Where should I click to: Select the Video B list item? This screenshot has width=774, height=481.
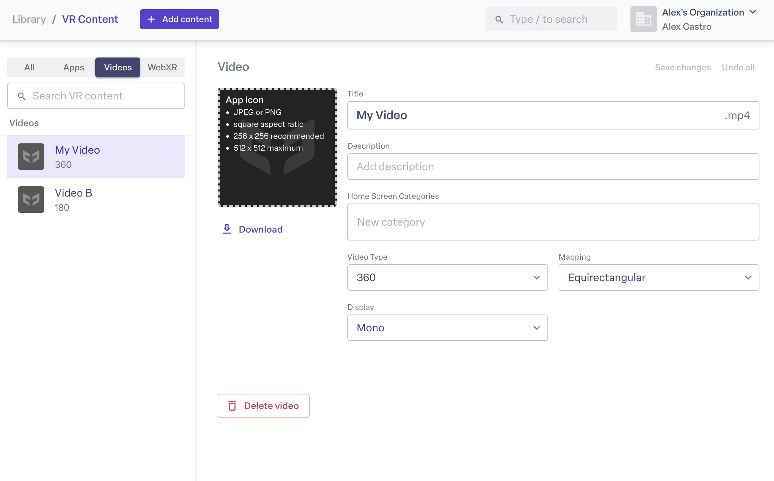click(96, 200)
